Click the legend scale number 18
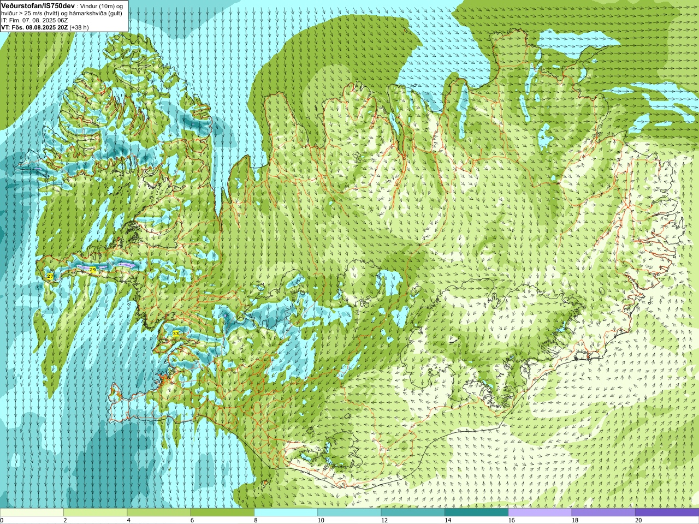This screenshot has height=524, width=699. [575, 520]
